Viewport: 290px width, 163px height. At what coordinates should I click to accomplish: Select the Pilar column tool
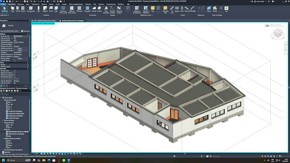38,9
